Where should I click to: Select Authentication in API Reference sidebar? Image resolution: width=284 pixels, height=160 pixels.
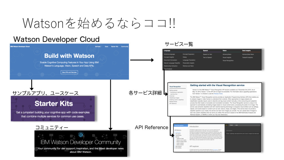(178, 135)
